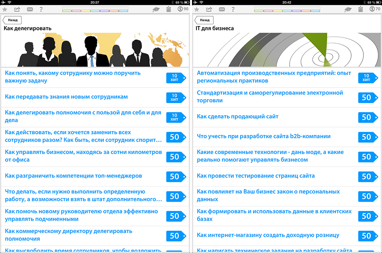
Task: Open Как понять, какому сотруднику можно поручить важную задачу
Action: [95, 77]
